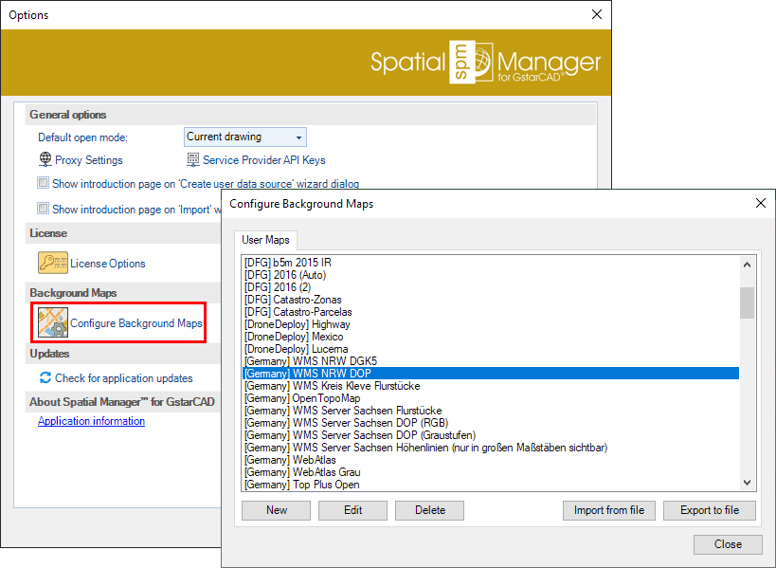
Task: Close the Options window with X
Action: tap(596, 14)
